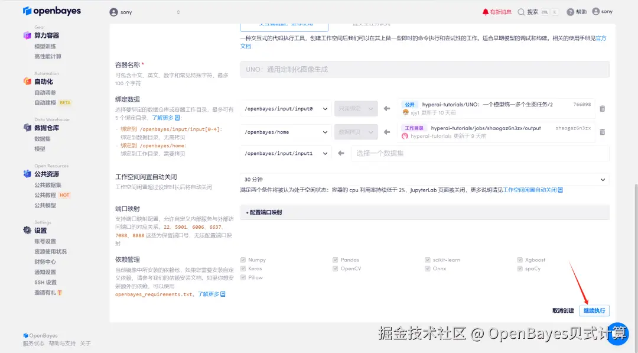This screenshot has width=638, height=353.
Task: Open 了解更多 link under 绑定数据
Action: click(x=165, y=118)
